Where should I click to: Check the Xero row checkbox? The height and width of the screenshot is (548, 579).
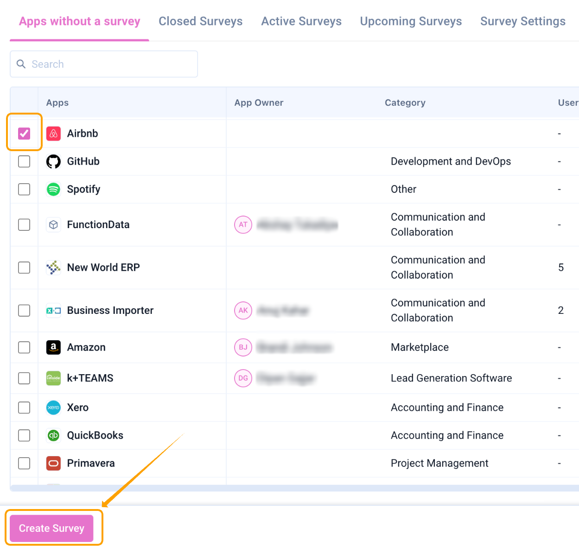[24, 408]
